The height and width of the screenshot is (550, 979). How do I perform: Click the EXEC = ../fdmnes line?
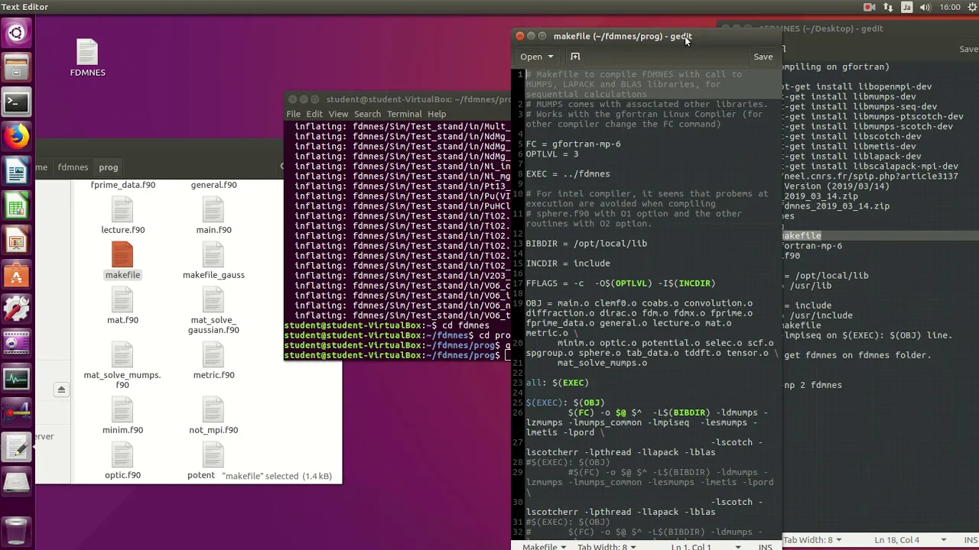(568, 174)
